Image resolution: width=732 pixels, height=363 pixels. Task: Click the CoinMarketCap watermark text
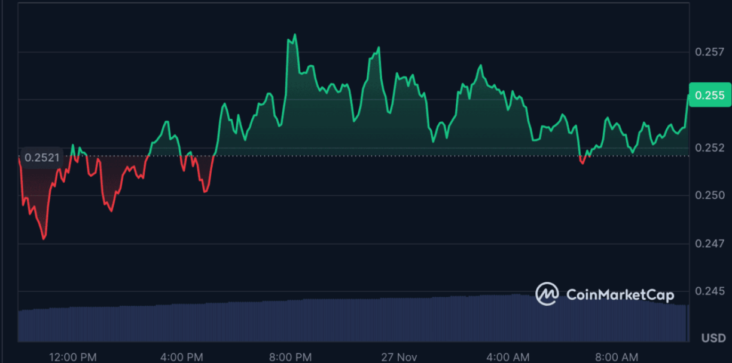620,294
